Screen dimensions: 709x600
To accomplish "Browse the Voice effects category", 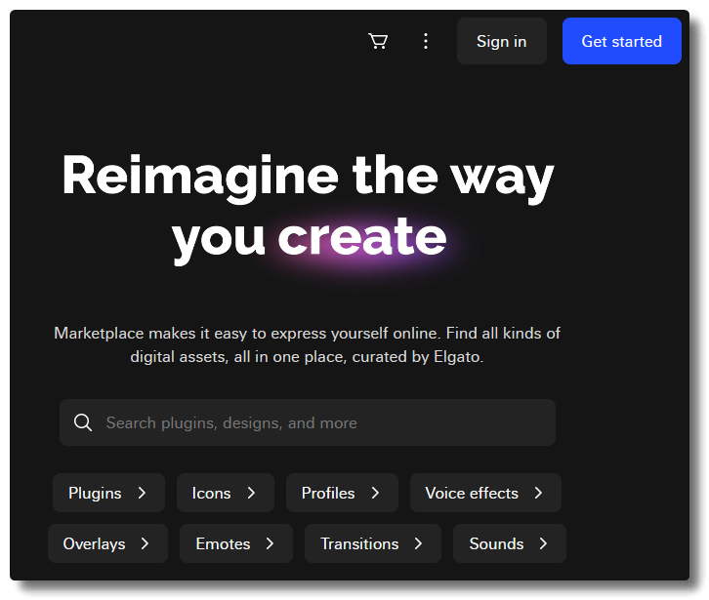I will click(x=485, y=493).
